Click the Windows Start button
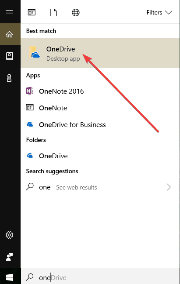Viewport: 180px width, 284px height. pyautogui.click(x=10, y=277)
